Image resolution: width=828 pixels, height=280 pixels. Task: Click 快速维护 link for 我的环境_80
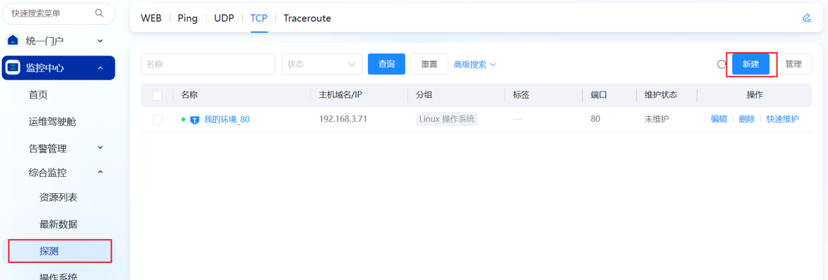(x=782, y=119)
